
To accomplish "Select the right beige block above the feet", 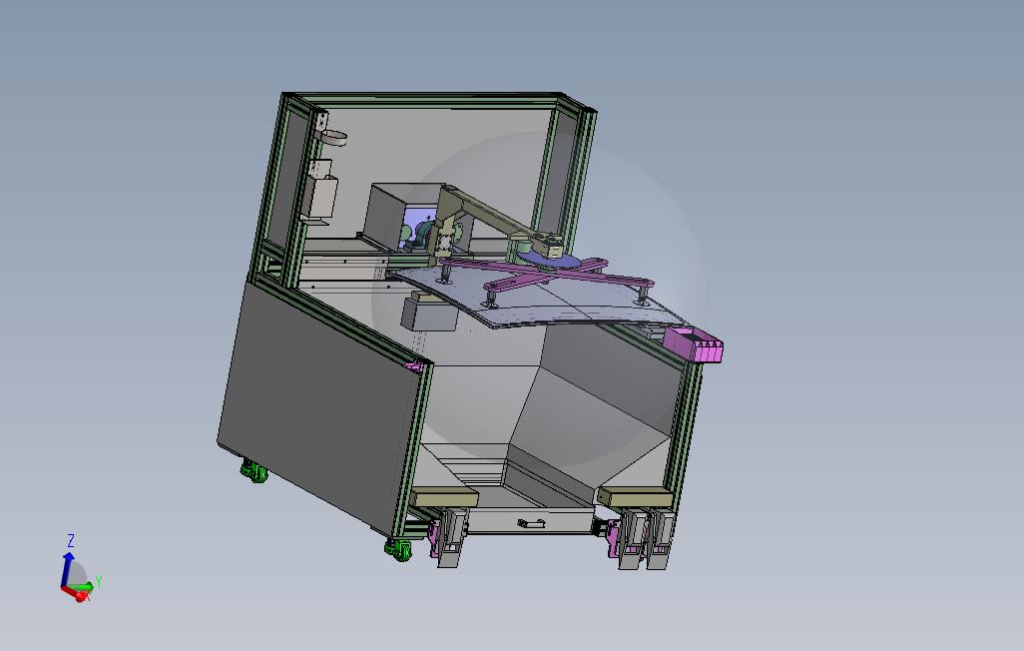I will (x=636, y=497).
